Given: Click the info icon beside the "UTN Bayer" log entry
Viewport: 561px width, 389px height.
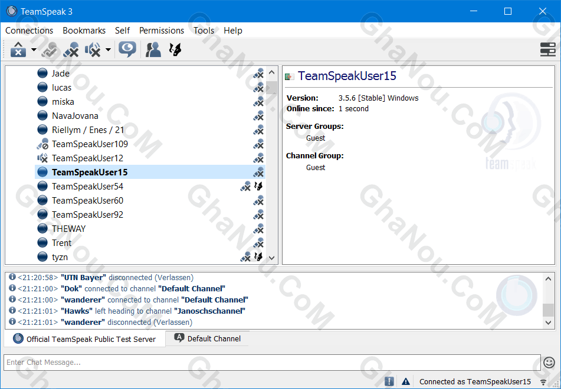Looking at the screenshot, I should coord(12,277).
